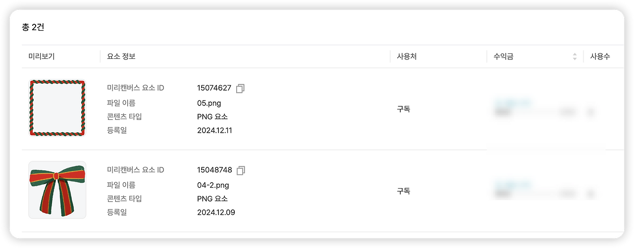Select the ID number 15048748
The height and width of the screenshot is (248, 634).
click(x=214, y=170)
